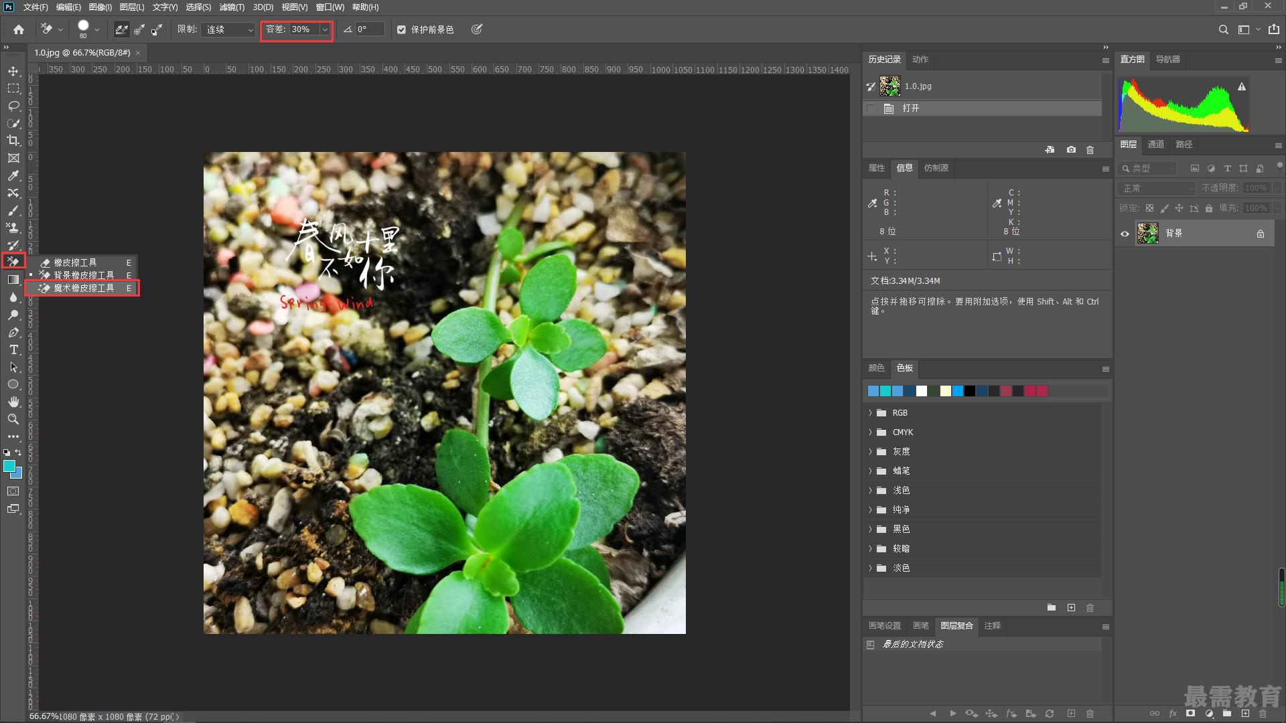Select the Eyedropper tool
This screenshot has width=1286, height=723.
coord(13,175)
